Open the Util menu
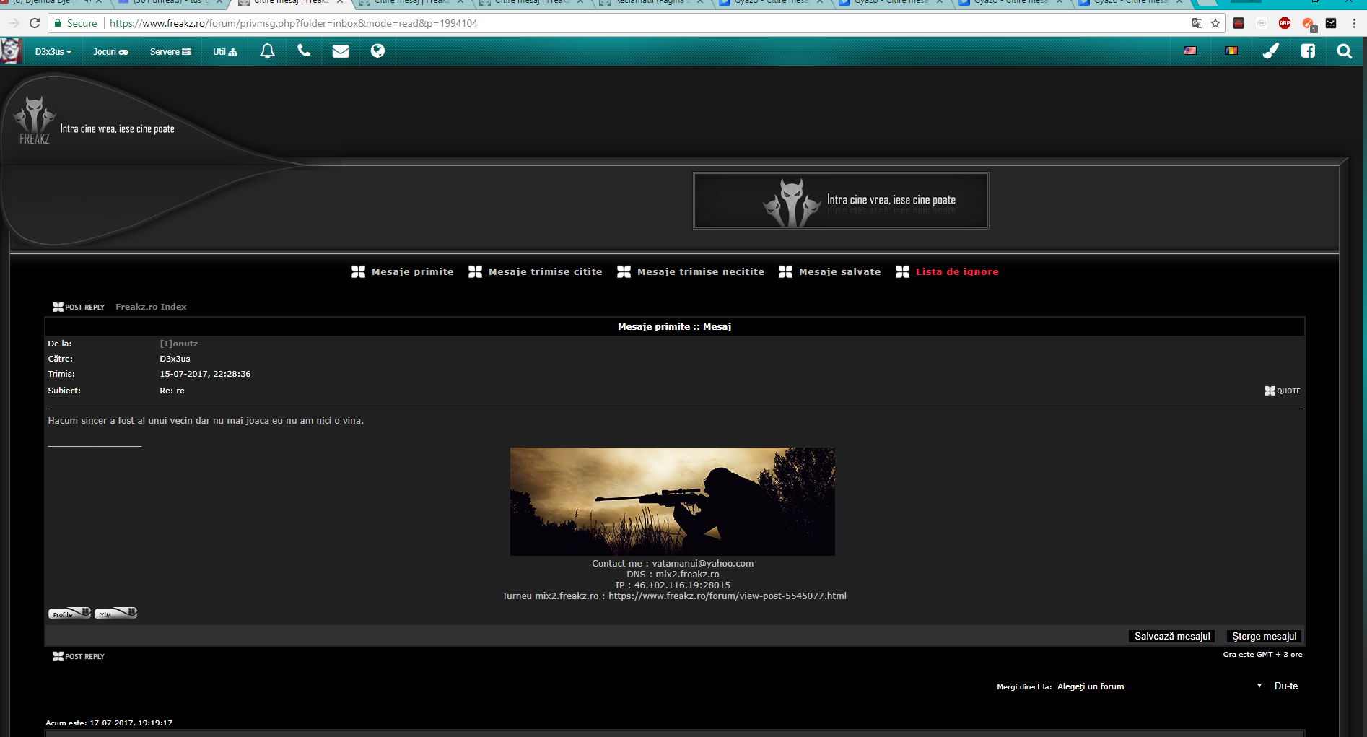The width and height of the screenshot is (1367, 737). point(224,52)
